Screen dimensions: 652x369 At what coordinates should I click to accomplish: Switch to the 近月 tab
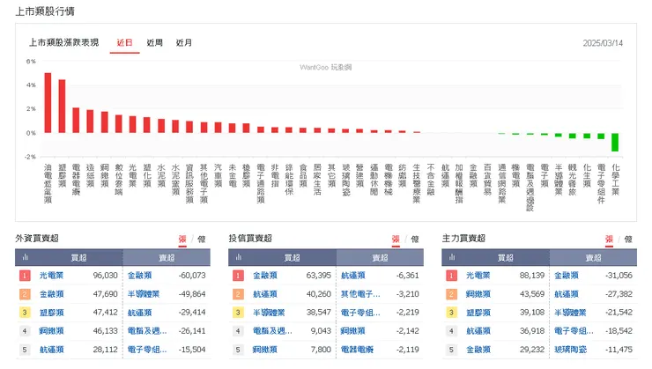click(184, 42)
